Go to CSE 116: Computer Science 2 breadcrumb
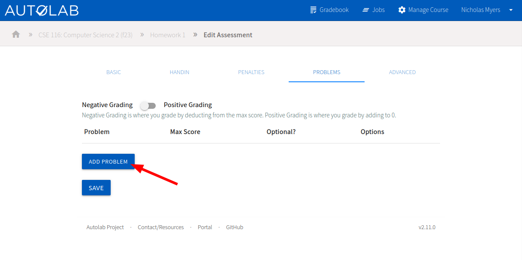The image size is (522, 260). tap(85, 35)
